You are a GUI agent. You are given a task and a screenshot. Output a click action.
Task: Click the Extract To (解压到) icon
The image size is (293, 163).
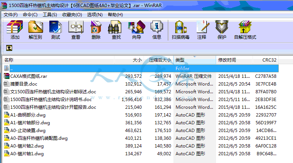[x=35, y=27]
